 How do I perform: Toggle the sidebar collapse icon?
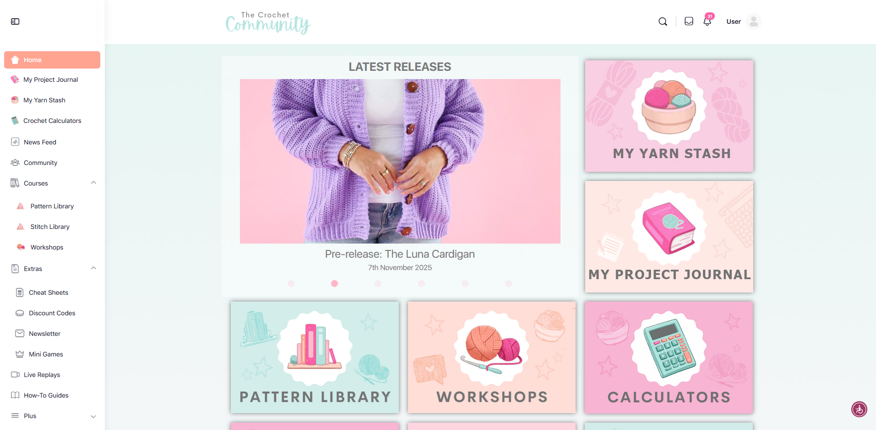[15, 21]
